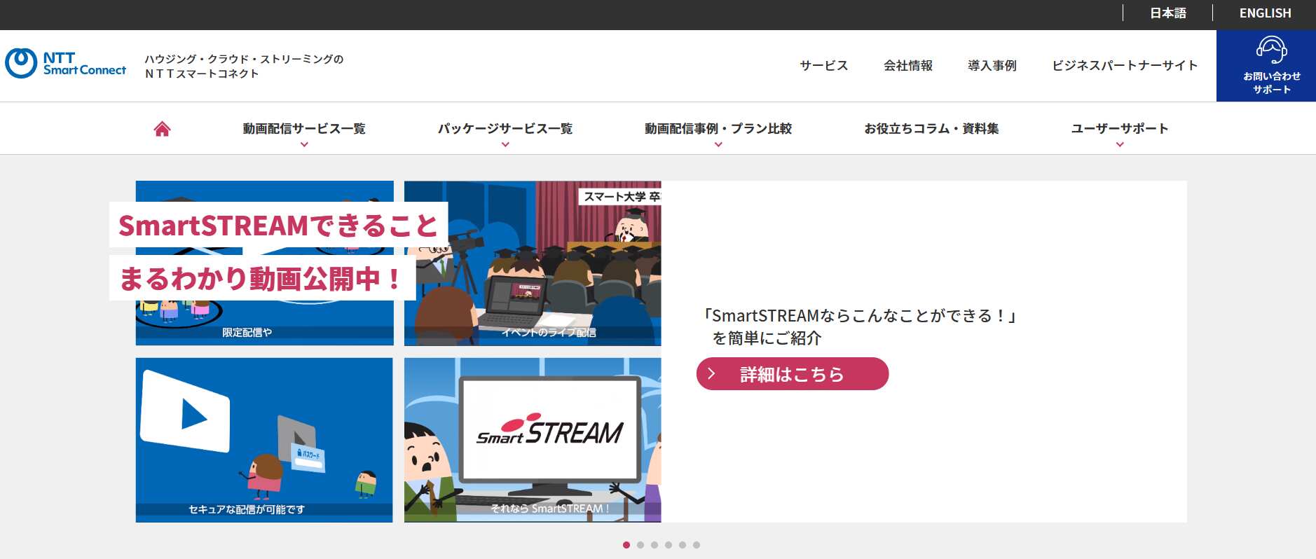Image resolution: width=1316 pixels, height=559 pixels.
Task: Click the それなら SmartSTREAM thumbnail
Action: coord(533,440)
